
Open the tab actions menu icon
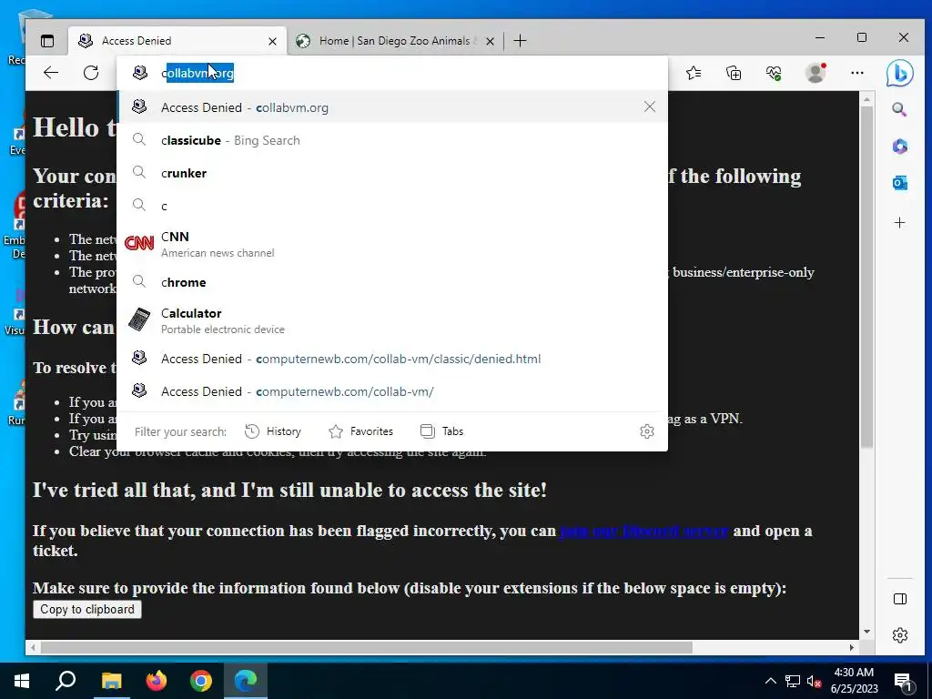coord(47,41)
